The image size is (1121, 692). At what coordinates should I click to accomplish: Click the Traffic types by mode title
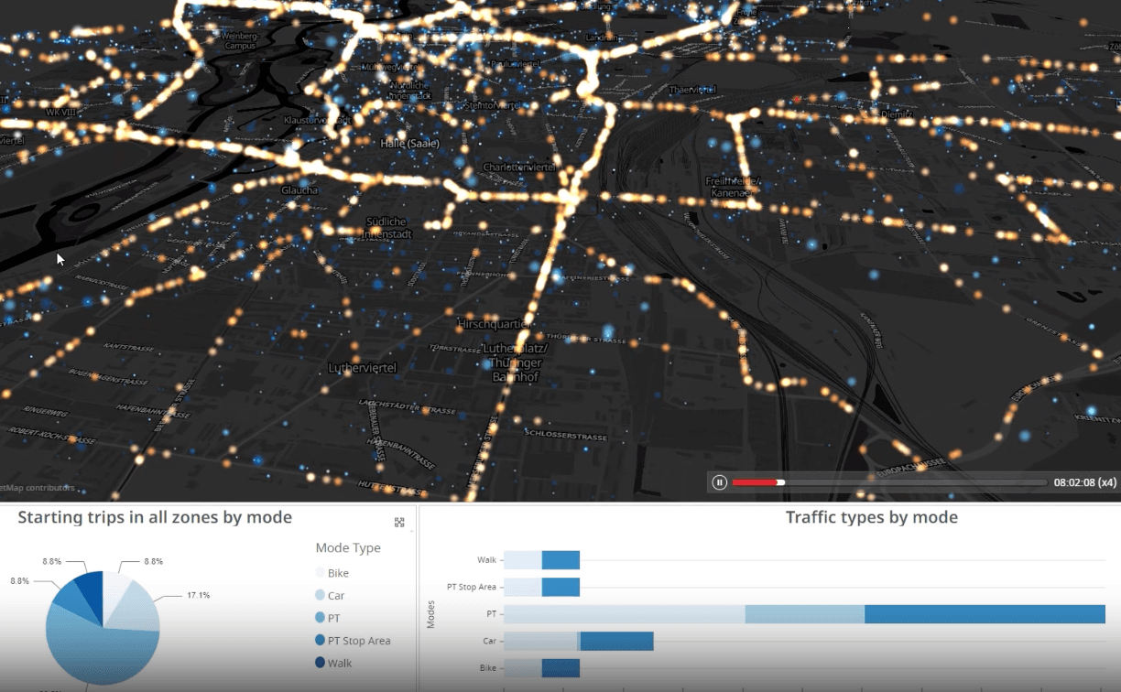(871, 518)
